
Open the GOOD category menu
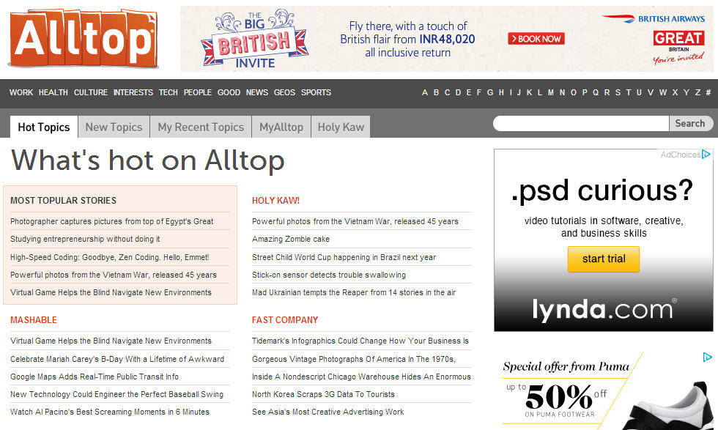point(229,92)
